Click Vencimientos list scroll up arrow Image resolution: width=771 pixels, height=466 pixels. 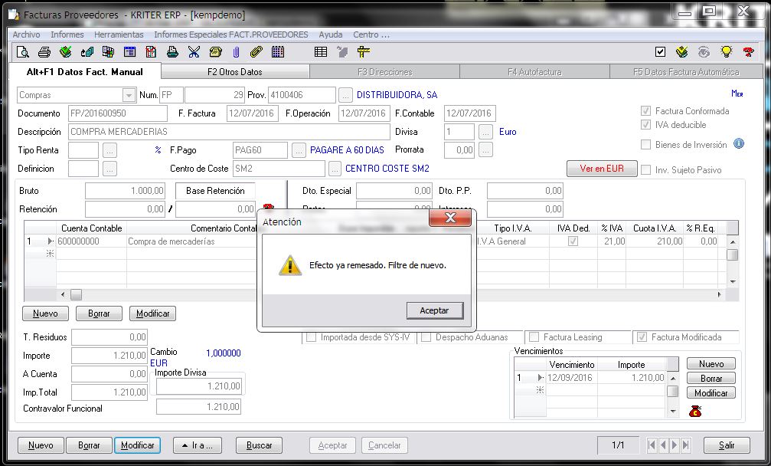point(673,378)
